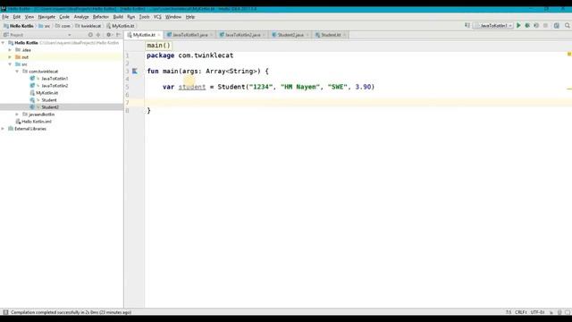Screen dimensions: 572x322
Task: Close the JavaToKotlin2.java tab
Action: point(265,35)
